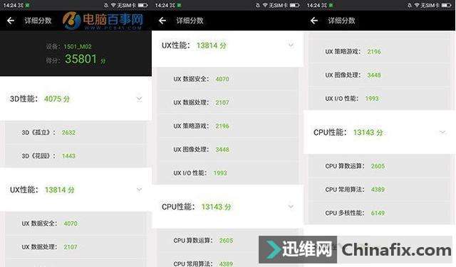Select the total score 35801 分

(85, 59)
